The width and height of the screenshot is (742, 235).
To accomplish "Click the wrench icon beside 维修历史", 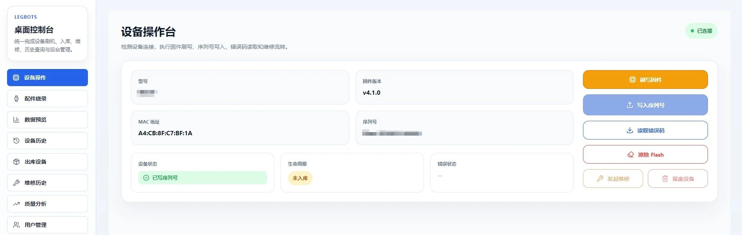I will (16, 183).
